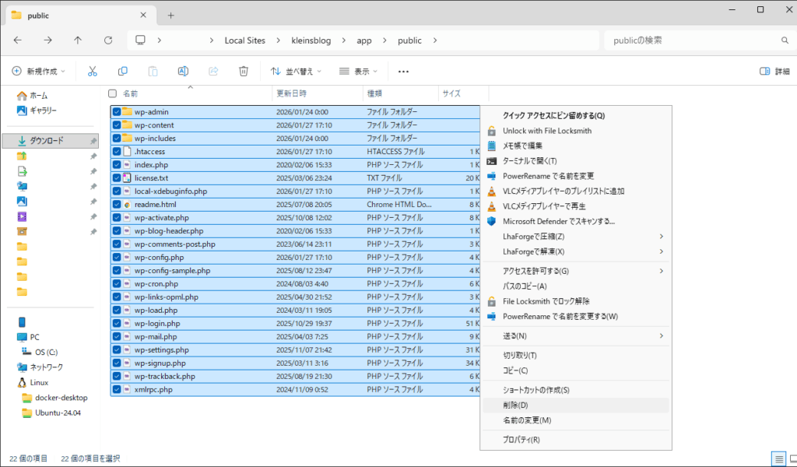The height and width of the screenshot is (467, 797).
Task: Select 削除(D) in context menu
Action: tap(515, 406)
